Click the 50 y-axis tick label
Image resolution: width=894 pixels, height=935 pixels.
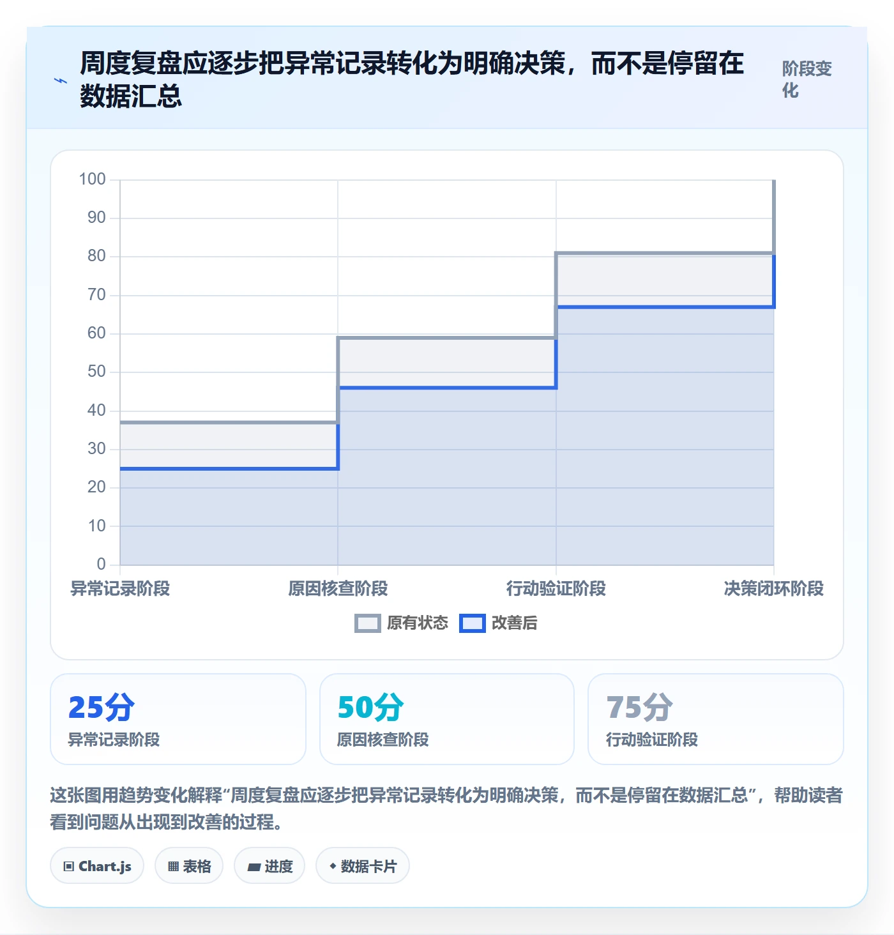96,372
